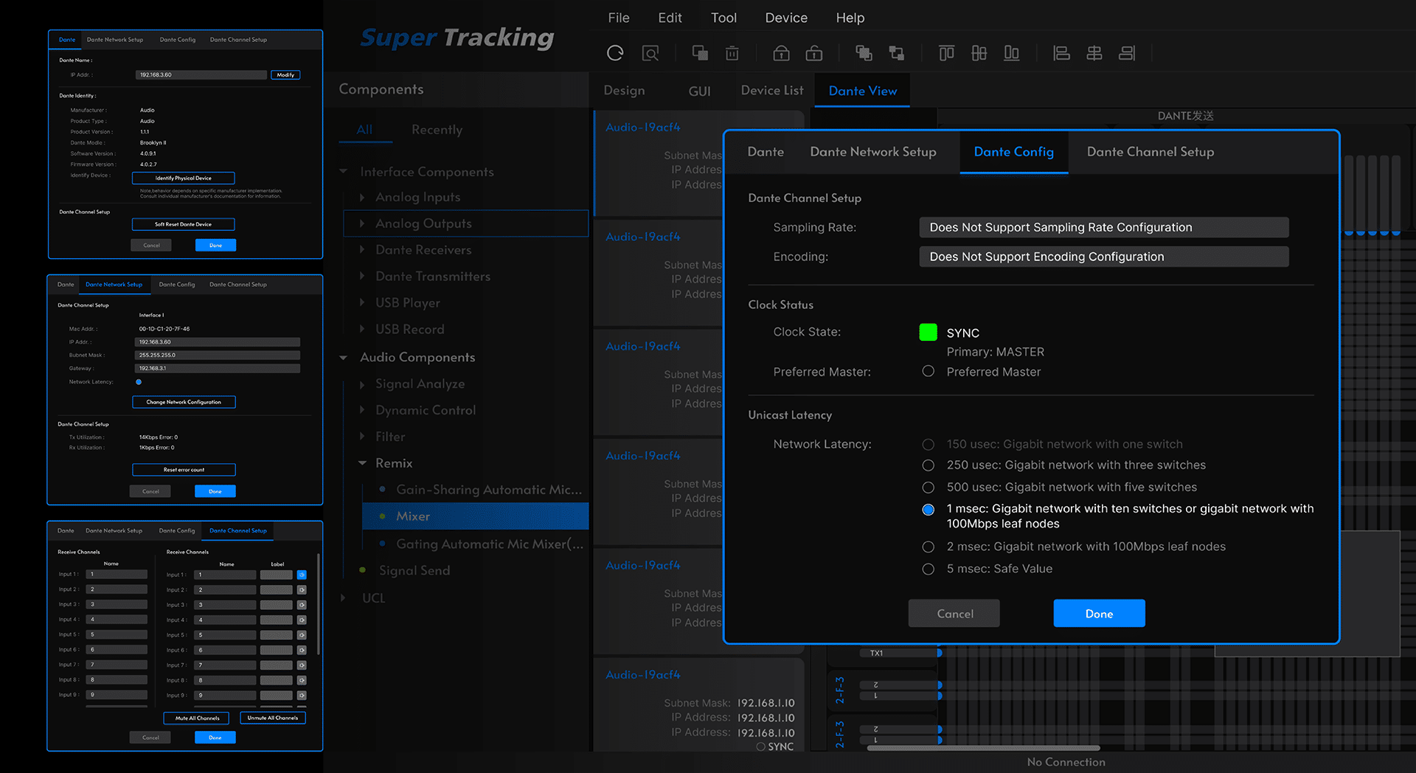Click the open padlock unlock icon
This screenshot has width=1416, height=773.
[814, 53]
